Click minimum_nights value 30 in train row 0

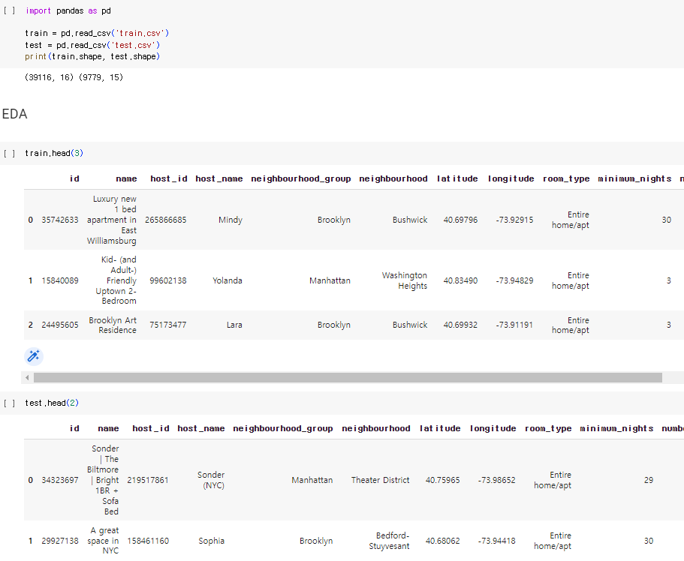pyautogui.click(x=666, y=220)
